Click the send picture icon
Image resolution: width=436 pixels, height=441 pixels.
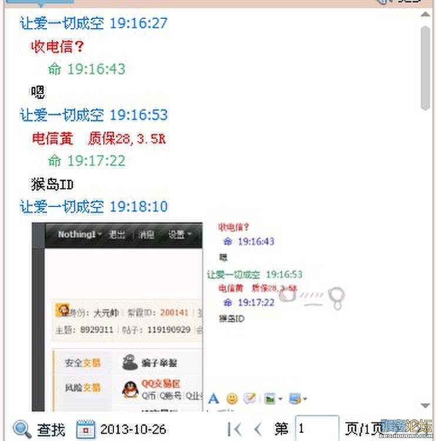tap(270, 399)
